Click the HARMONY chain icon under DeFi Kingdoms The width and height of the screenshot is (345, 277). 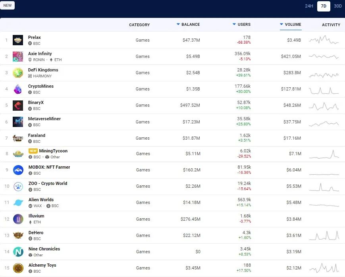30,76
